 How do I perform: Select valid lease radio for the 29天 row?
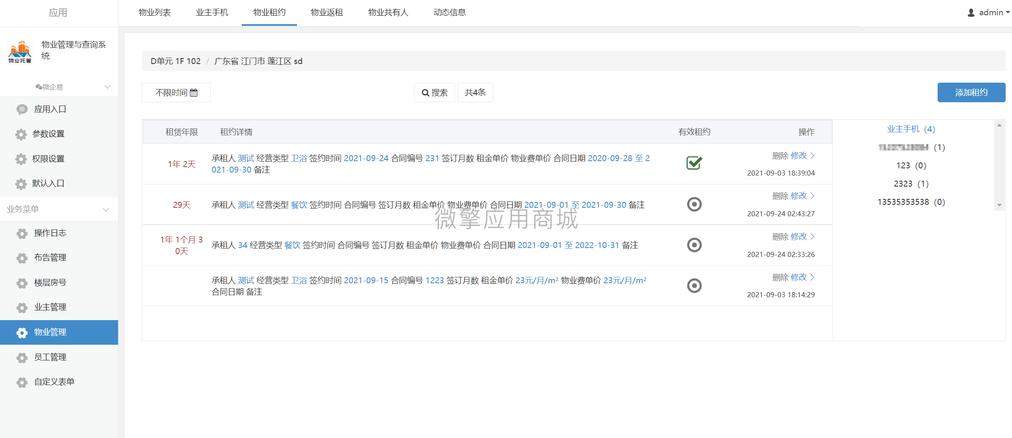tap(694, 204)
